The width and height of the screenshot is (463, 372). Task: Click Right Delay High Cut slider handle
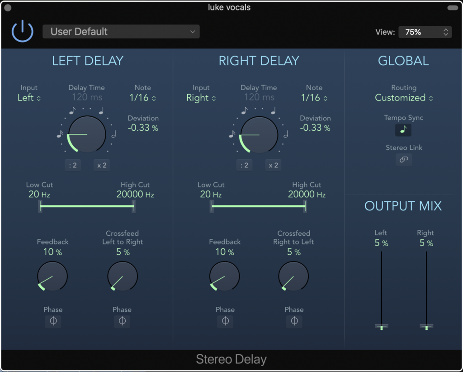[x=305, y=206]
